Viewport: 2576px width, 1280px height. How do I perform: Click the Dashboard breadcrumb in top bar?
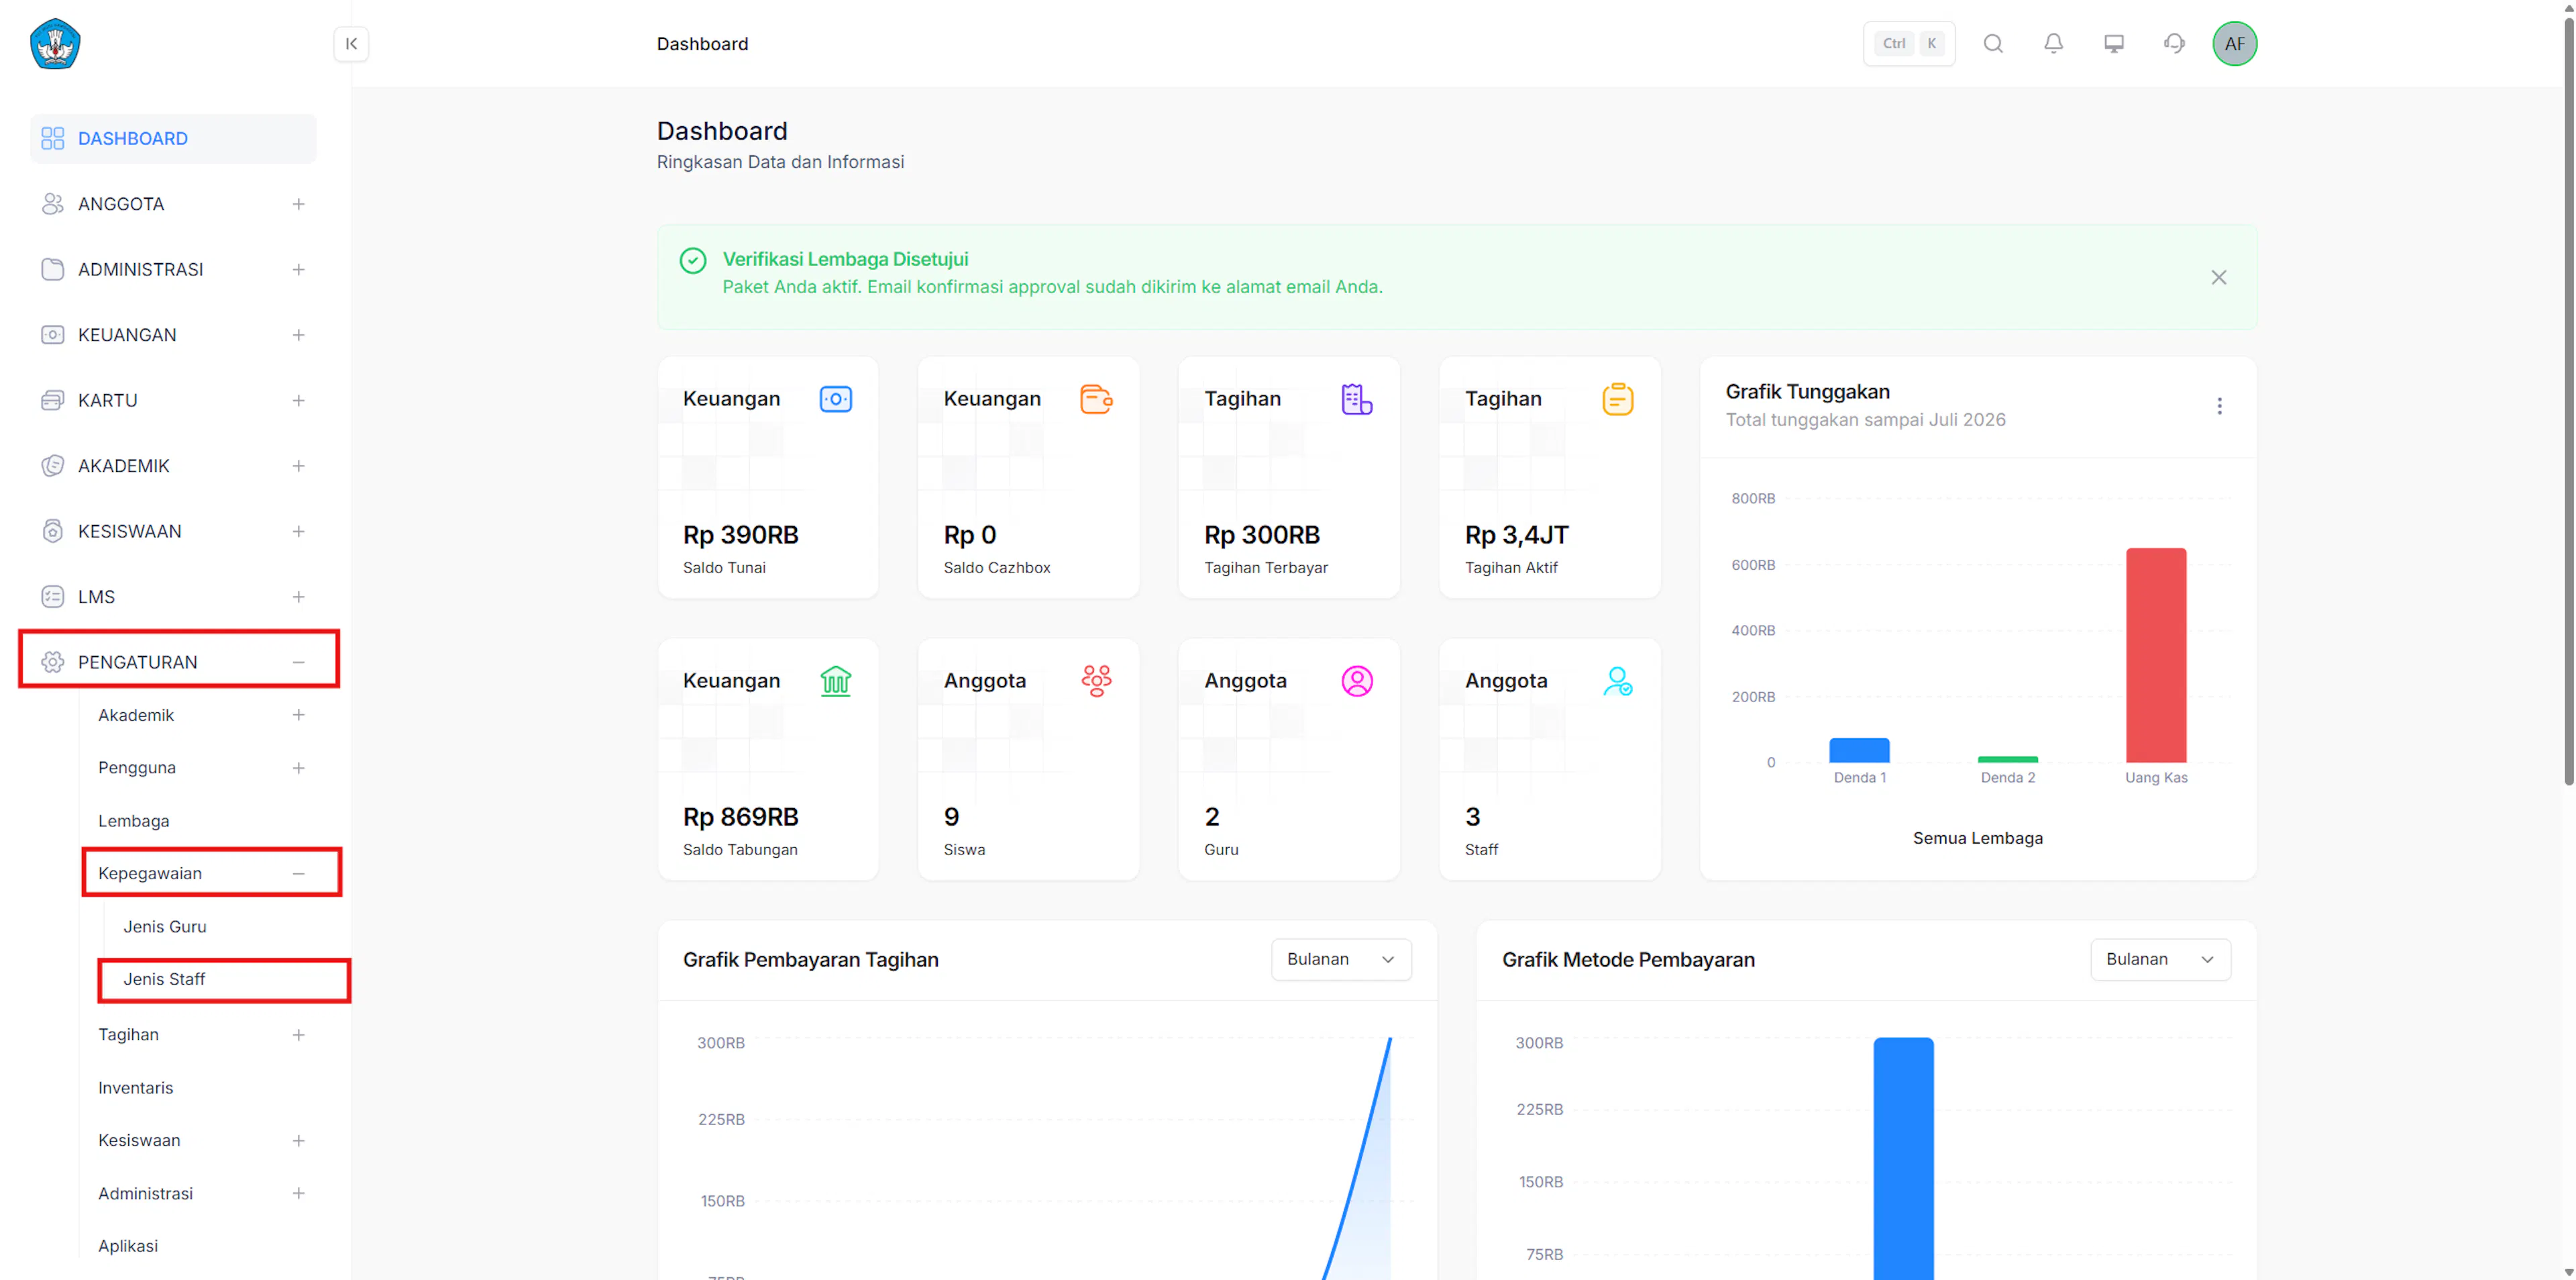pyautogui.click(x=702, y=44)
